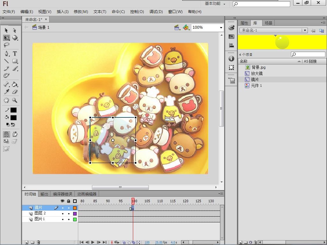
Task: Choose the Free Transform tool
Action: pyautogui.click(x=6, y=38)
